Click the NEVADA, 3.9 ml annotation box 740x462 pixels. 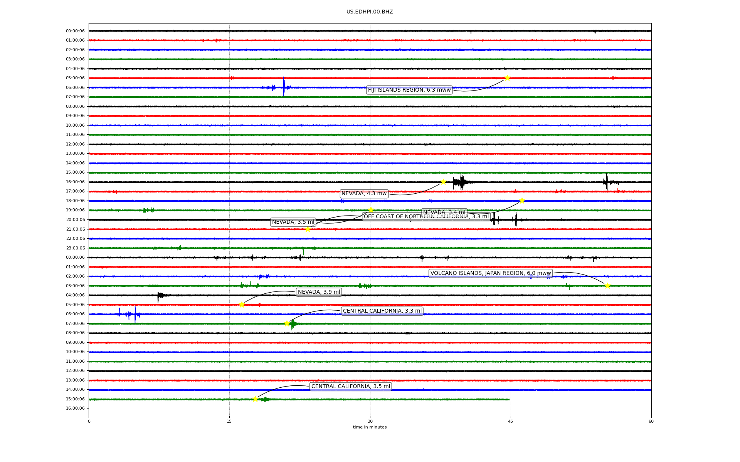(x=319, y=292)
